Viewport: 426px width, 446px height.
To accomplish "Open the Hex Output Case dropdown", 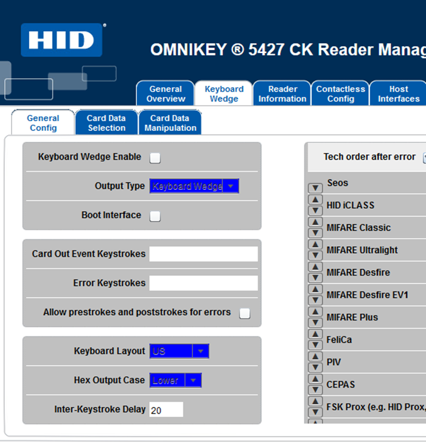I will (x=176, y=380).
